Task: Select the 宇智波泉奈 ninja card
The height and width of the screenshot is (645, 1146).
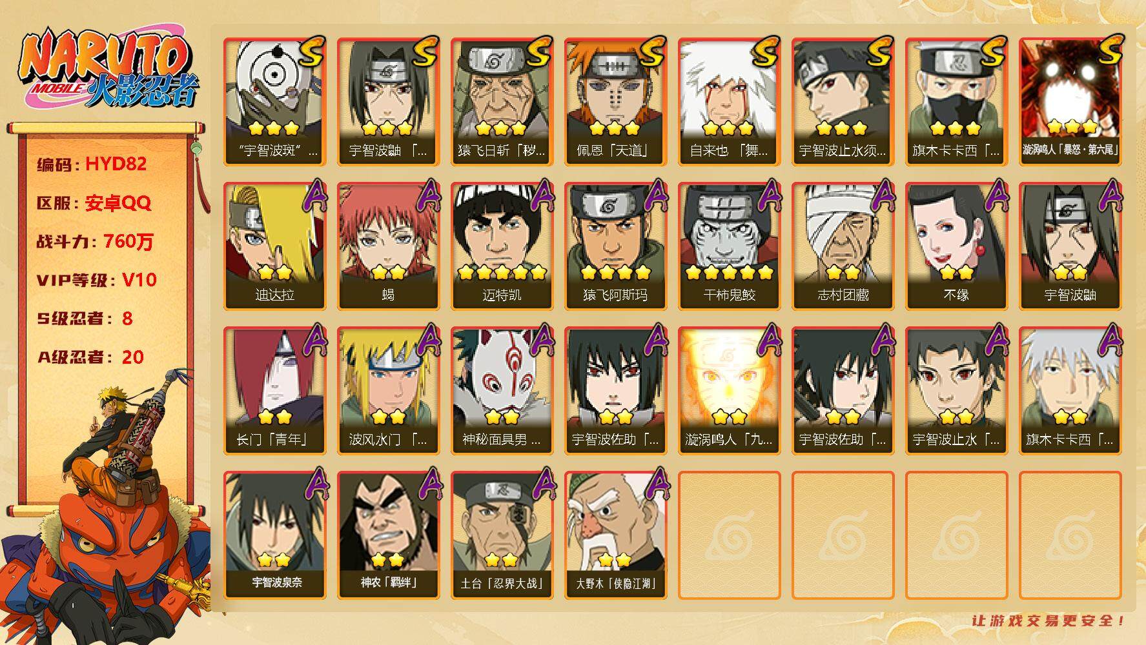Action: [x=274, y=535]
